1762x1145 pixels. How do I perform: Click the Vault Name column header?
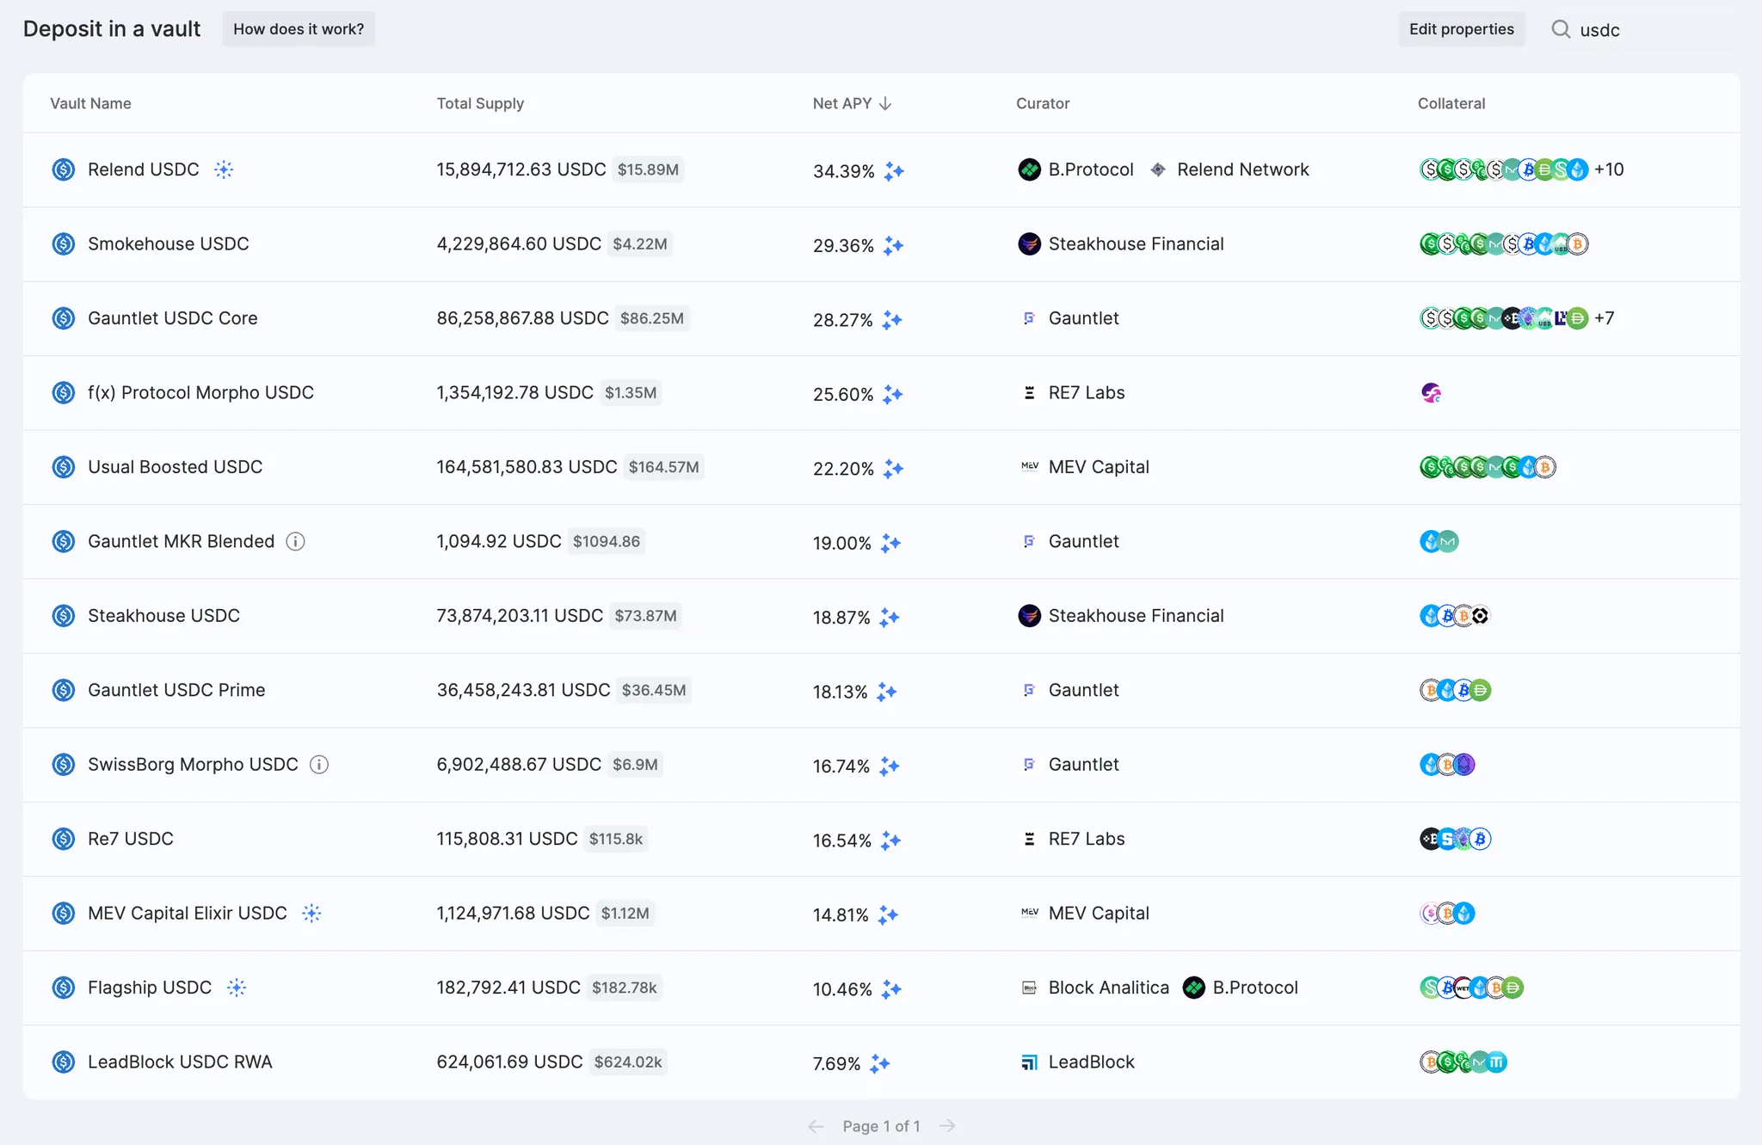[90, 103]
